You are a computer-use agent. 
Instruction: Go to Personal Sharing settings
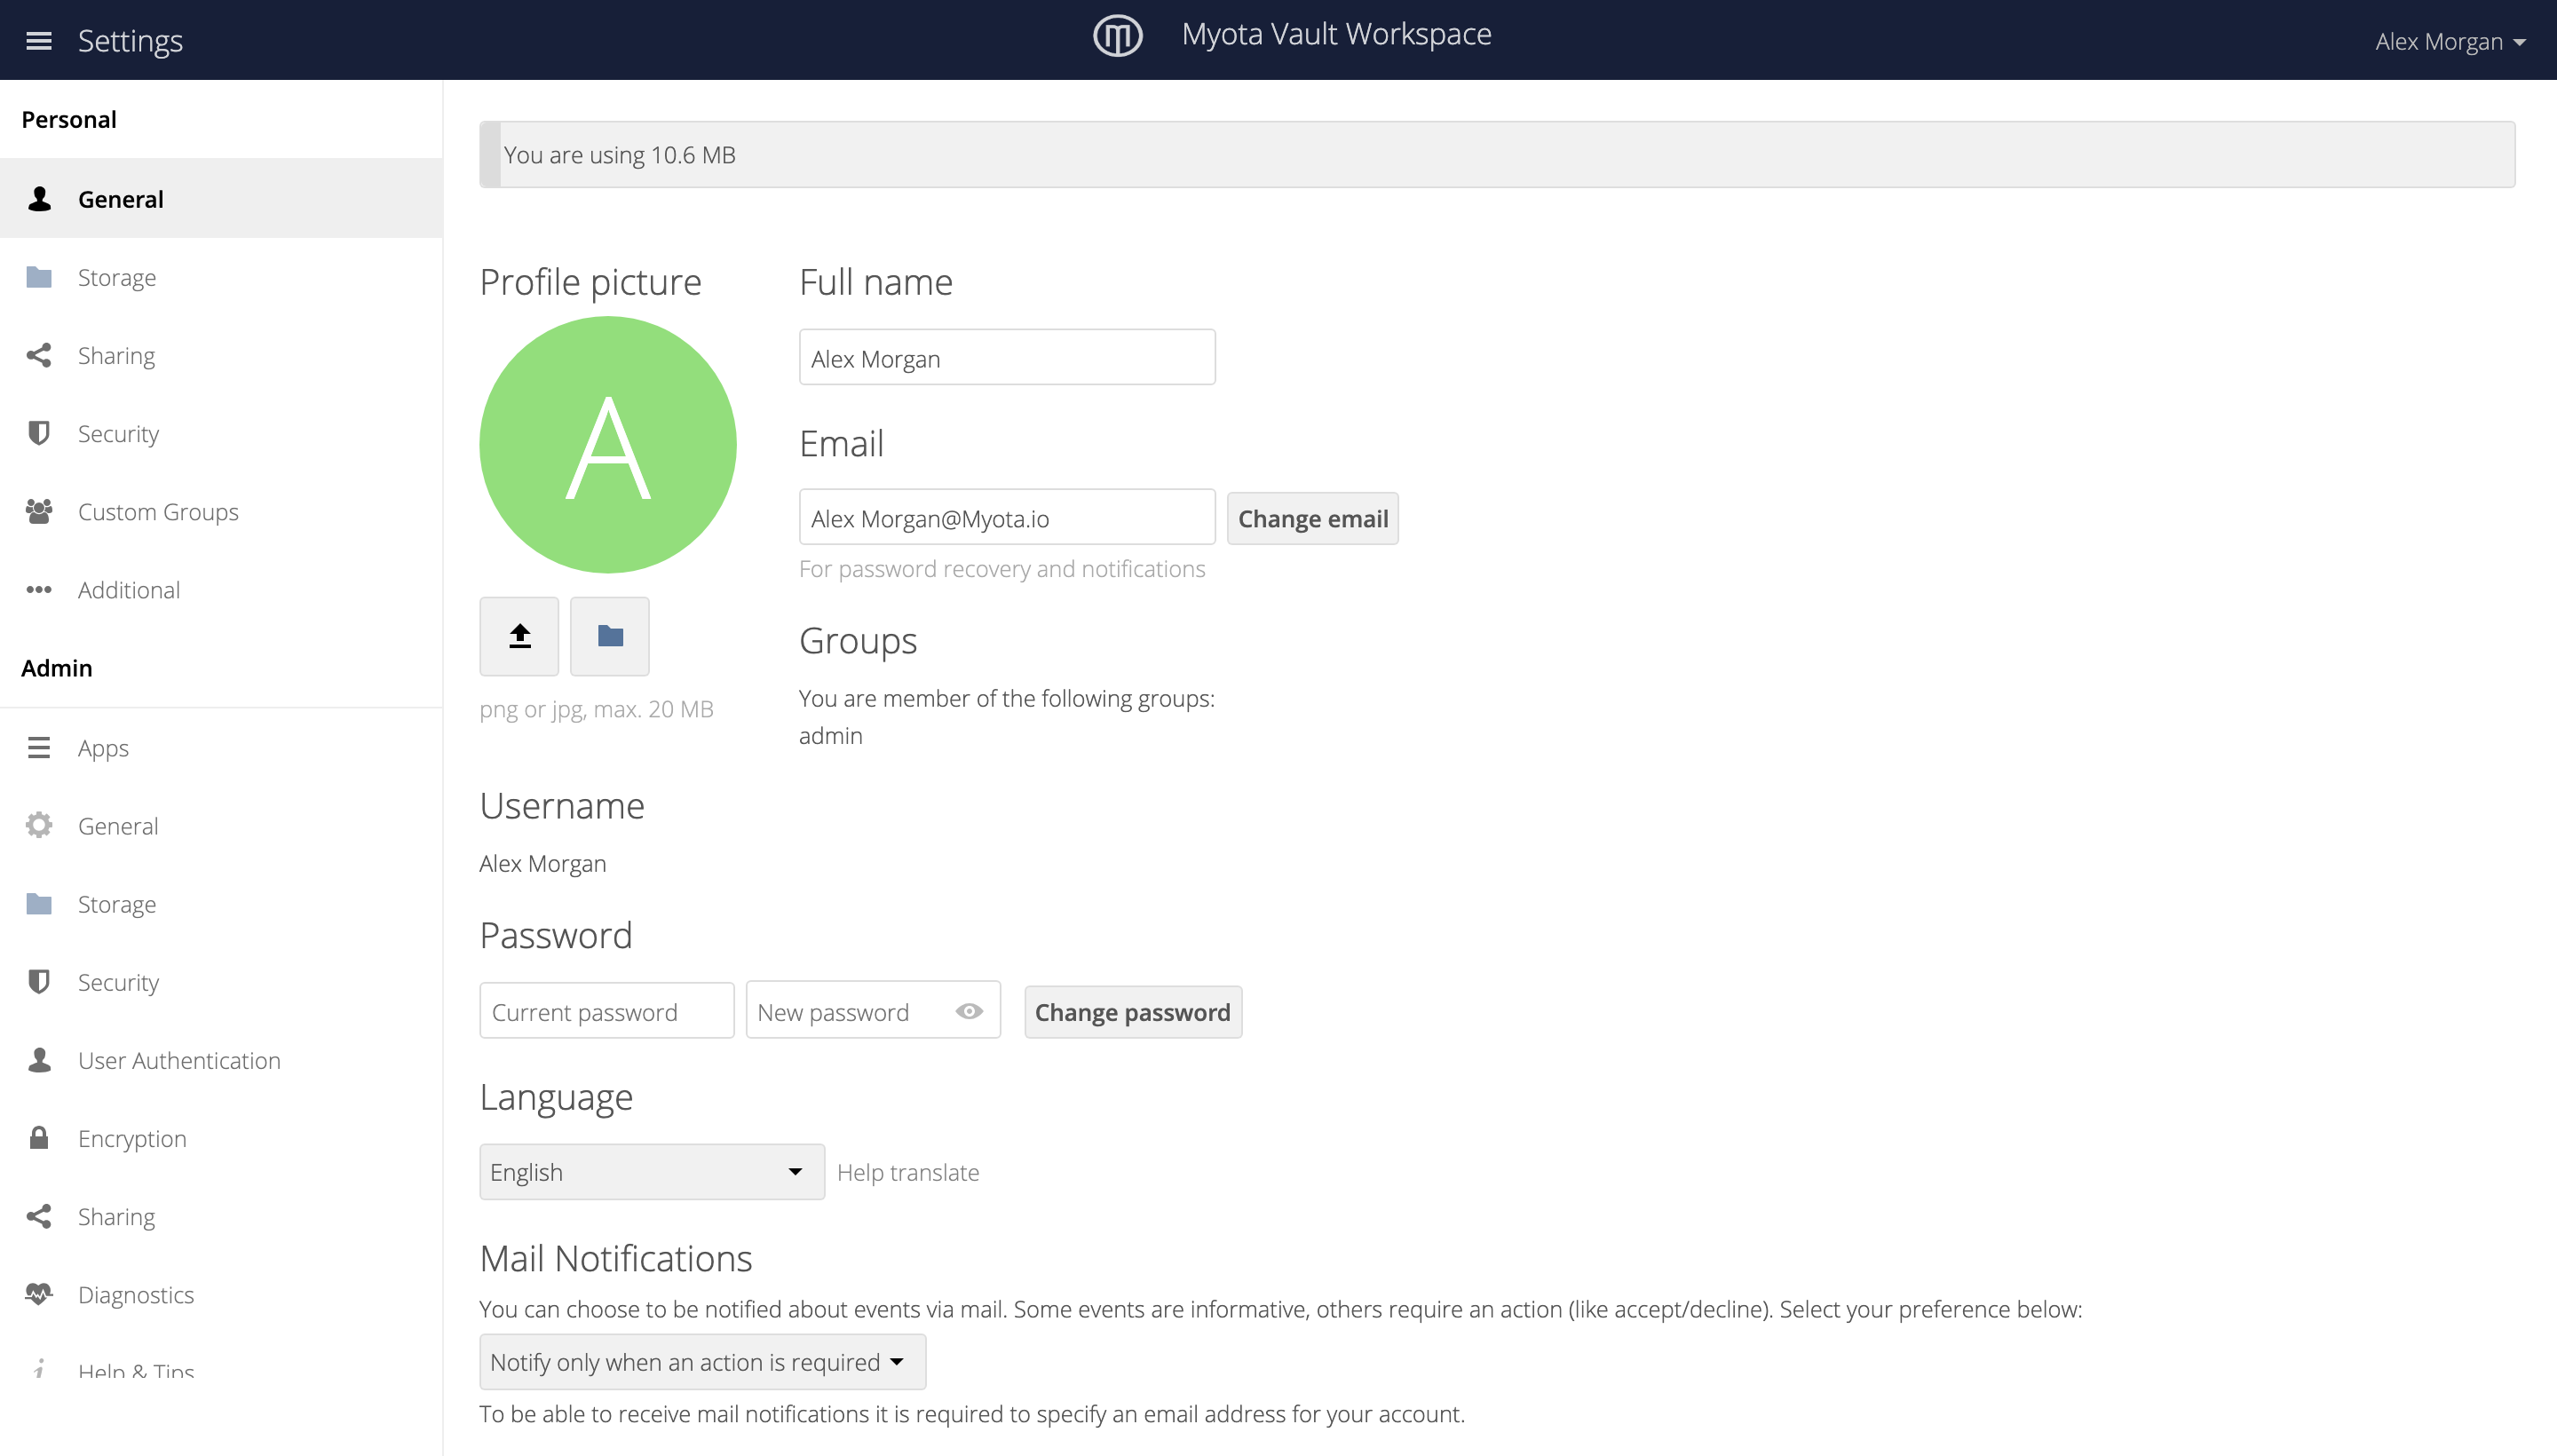point(221,355)
